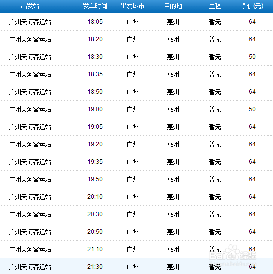Click the 里程 column header
273x274 pixels.
point(215,6)
